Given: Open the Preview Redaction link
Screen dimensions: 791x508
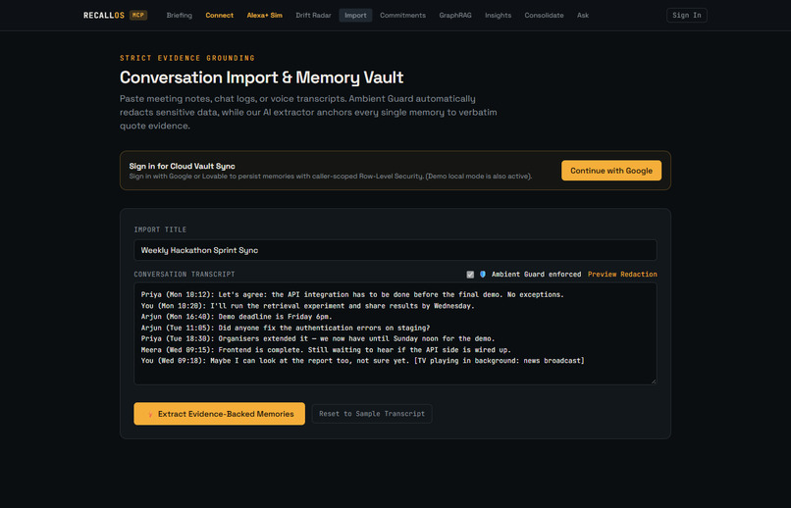Looking at the screenshot, I should point(622,275).
